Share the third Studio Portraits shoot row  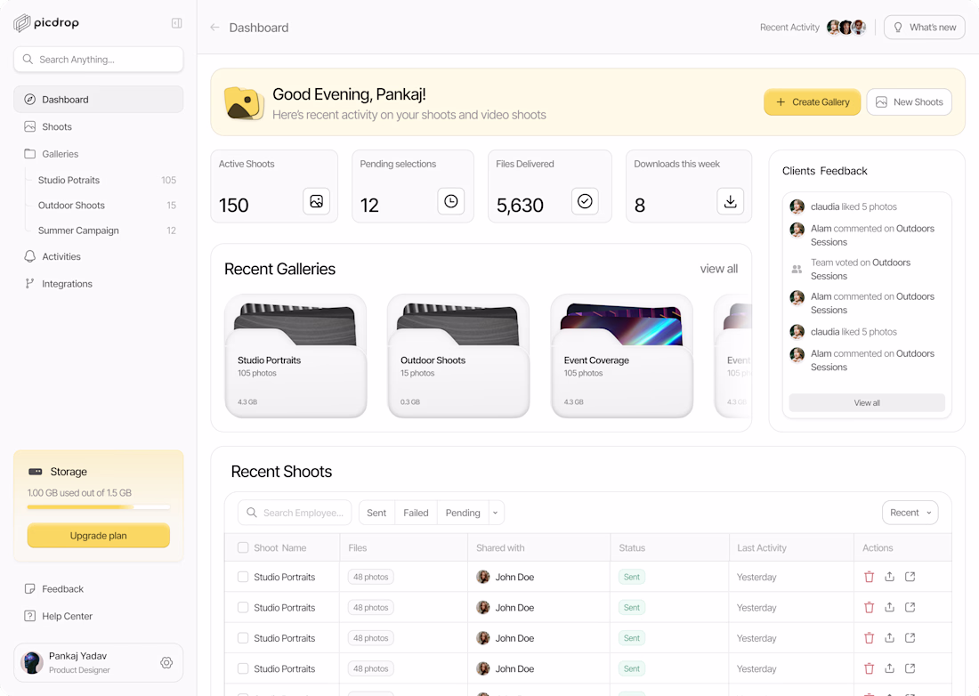point(890,638)
